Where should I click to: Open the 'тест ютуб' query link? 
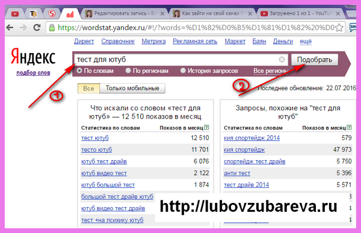pyautogui.click(x=95, y=138)
